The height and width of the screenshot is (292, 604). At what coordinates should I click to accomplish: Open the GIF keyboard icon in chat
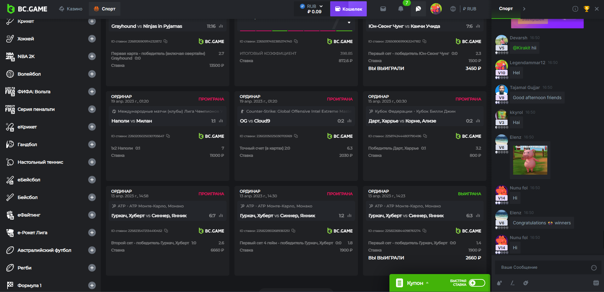(596, 283)
